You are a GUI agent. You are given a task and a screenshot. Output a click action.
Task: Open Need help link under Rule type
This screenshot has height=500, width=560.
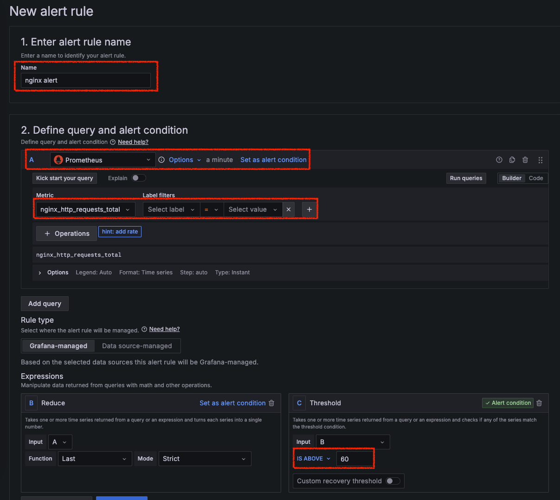point(164,329)
